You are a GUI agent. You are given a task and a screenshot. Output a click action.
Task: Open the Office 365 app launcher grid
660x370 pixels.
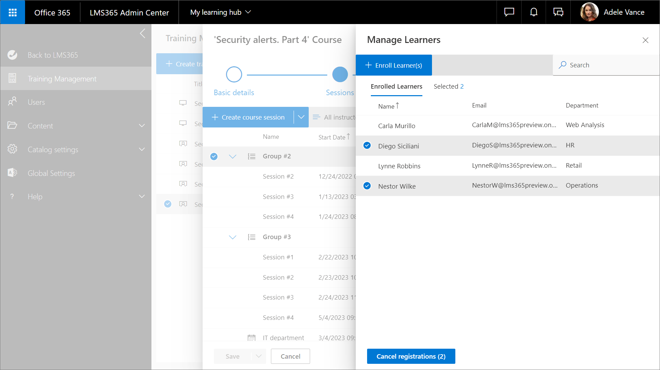[x=13, y=12]
